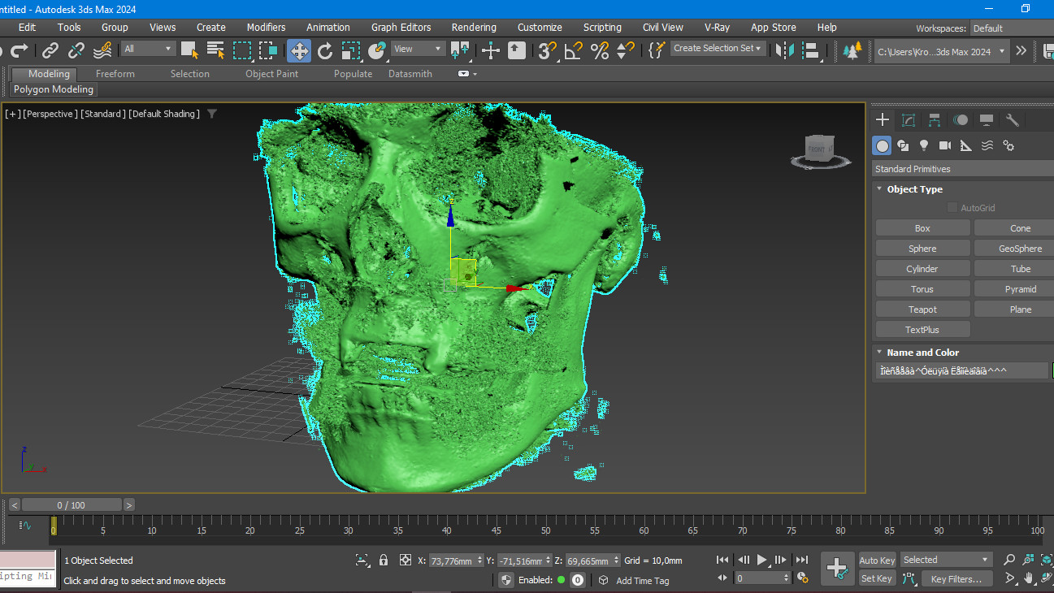
Task: Collapse the Object Type rollout
Action: click(x=879, y=189)
